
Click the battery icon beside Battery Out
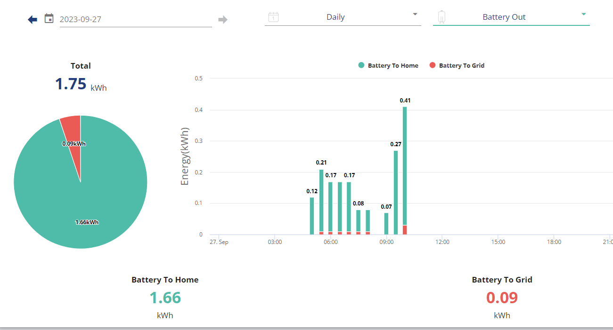[x=441, y=17]
